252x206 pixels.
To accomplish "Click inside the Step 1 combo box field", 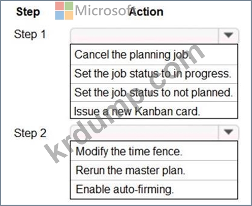I will point(144,36).
